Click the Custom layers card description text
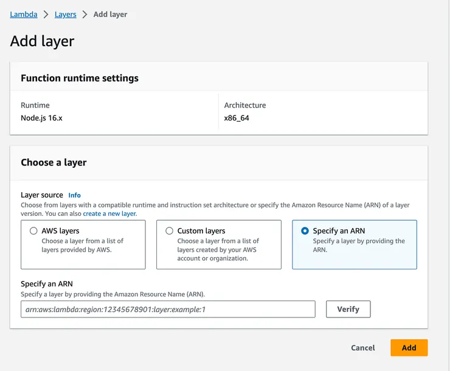Screen dimensions: 450x371 click(218, 249)
